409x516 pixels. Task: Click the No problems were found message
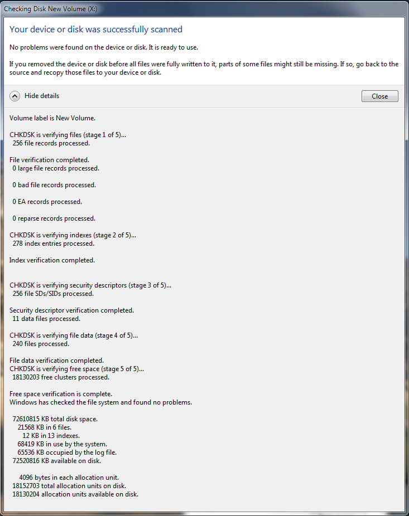tap(104, 47)
